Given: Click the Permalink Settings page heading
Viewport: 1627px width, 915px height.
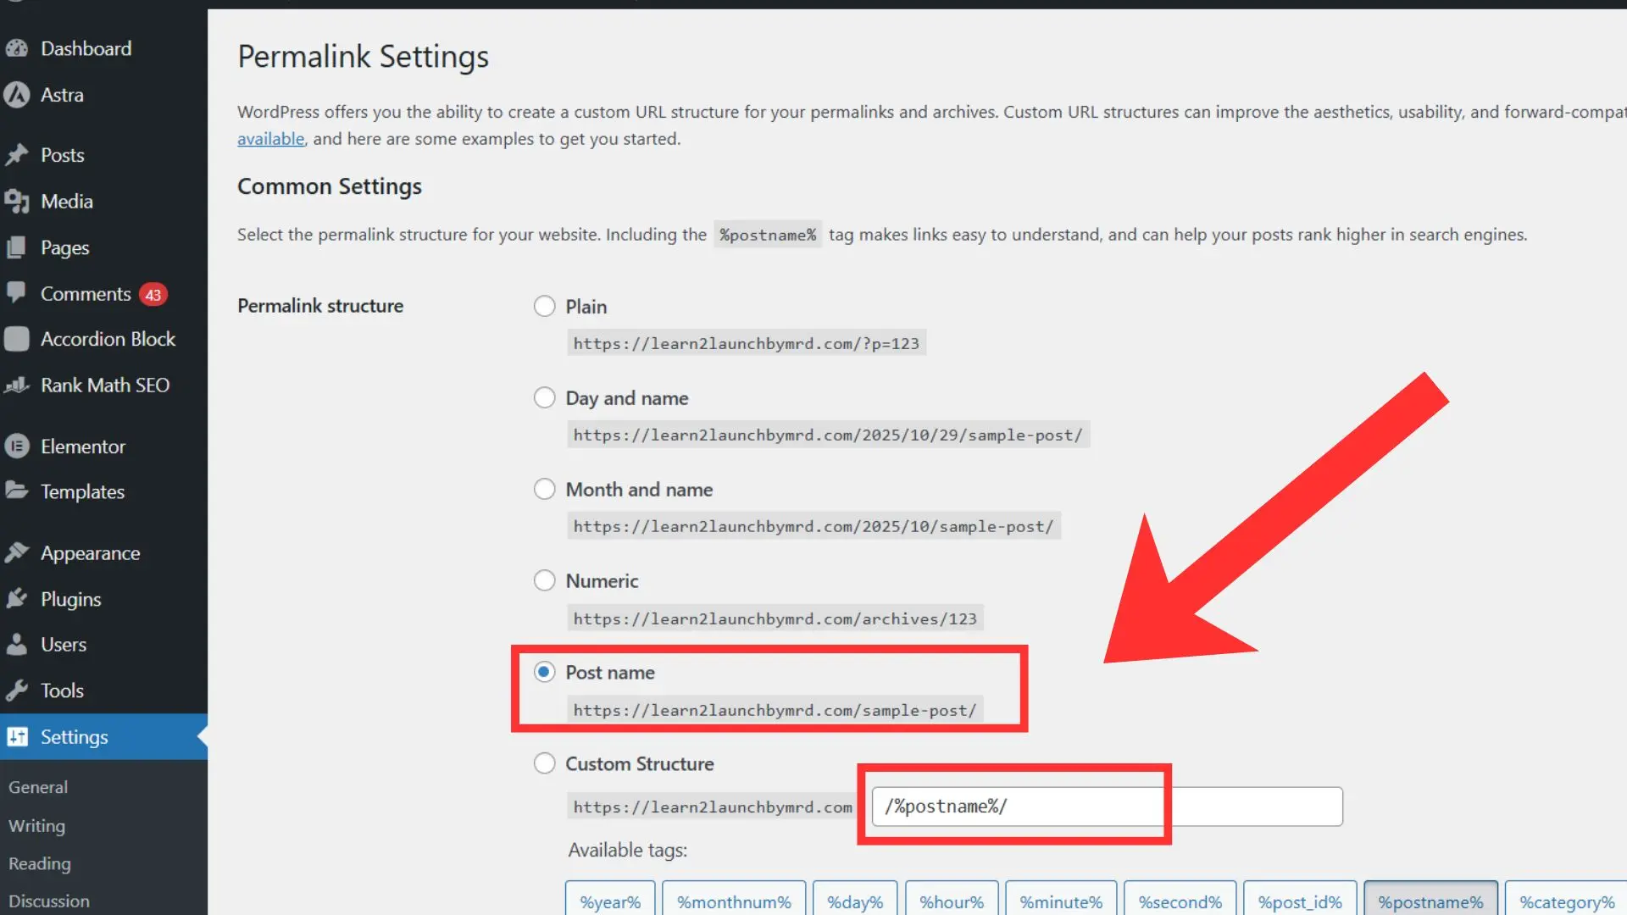Looking at the screenshot, I should pyautogui.click(x=363, y=57).
